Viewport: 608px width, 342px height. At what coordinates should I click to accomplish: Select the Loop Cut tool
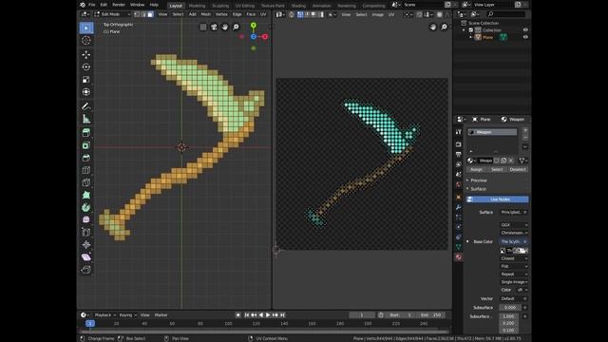(x=86, y=170)
